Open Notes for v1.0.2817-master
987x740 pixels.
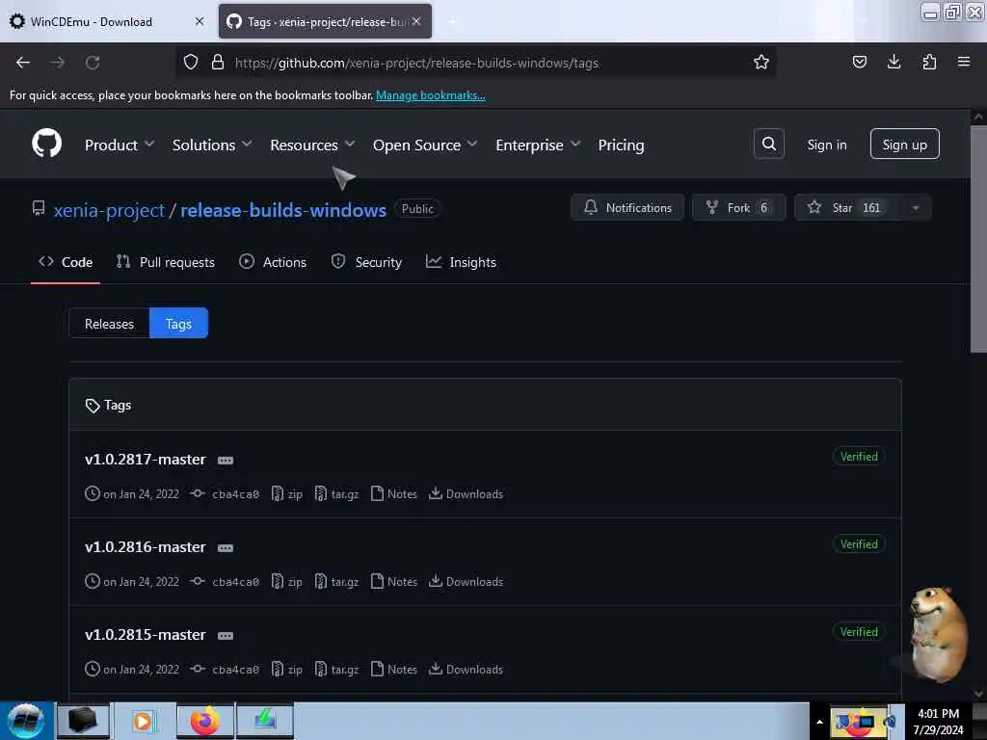394,494
